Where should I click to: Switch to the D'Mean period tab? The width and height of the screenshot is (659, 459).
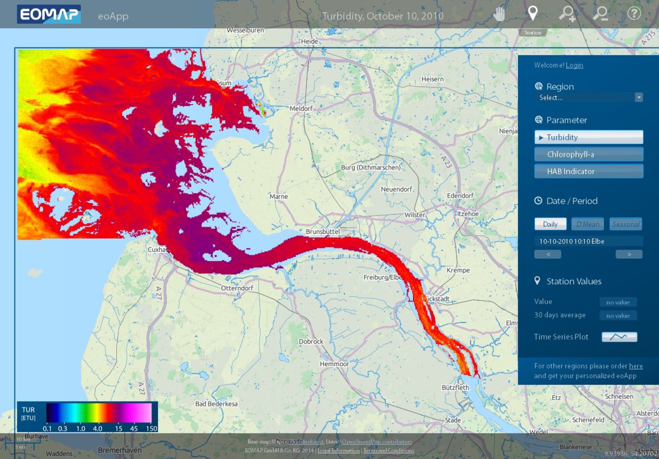588,224
